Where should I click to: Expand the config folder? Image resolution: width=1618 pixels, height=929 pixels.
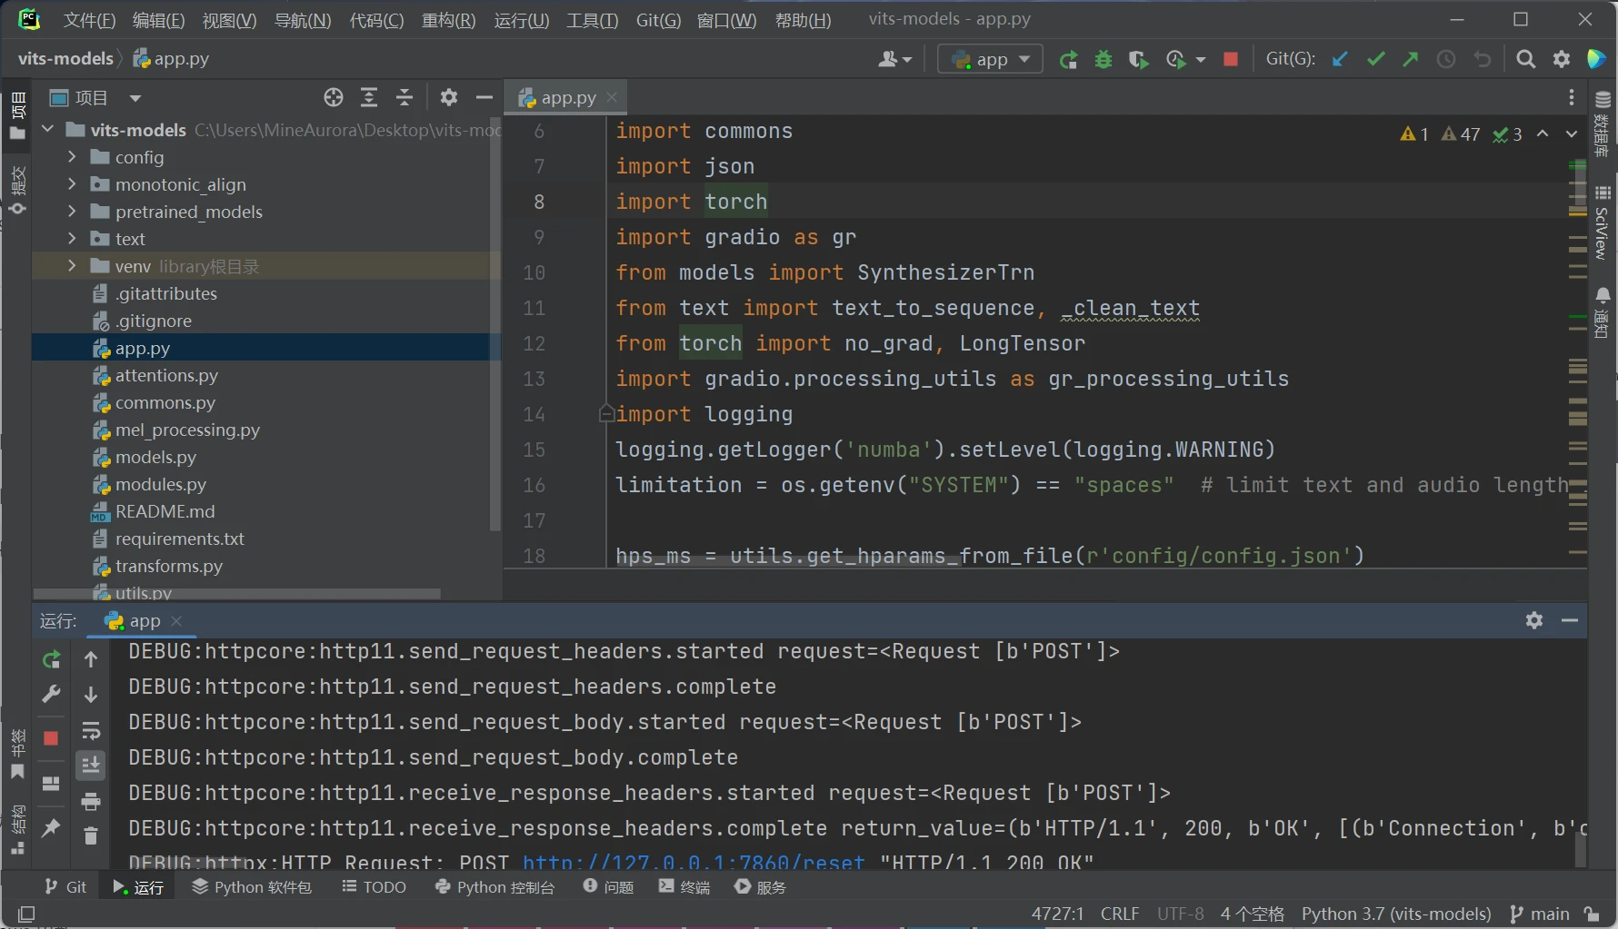pyautogui.click(x=72, y=157)
